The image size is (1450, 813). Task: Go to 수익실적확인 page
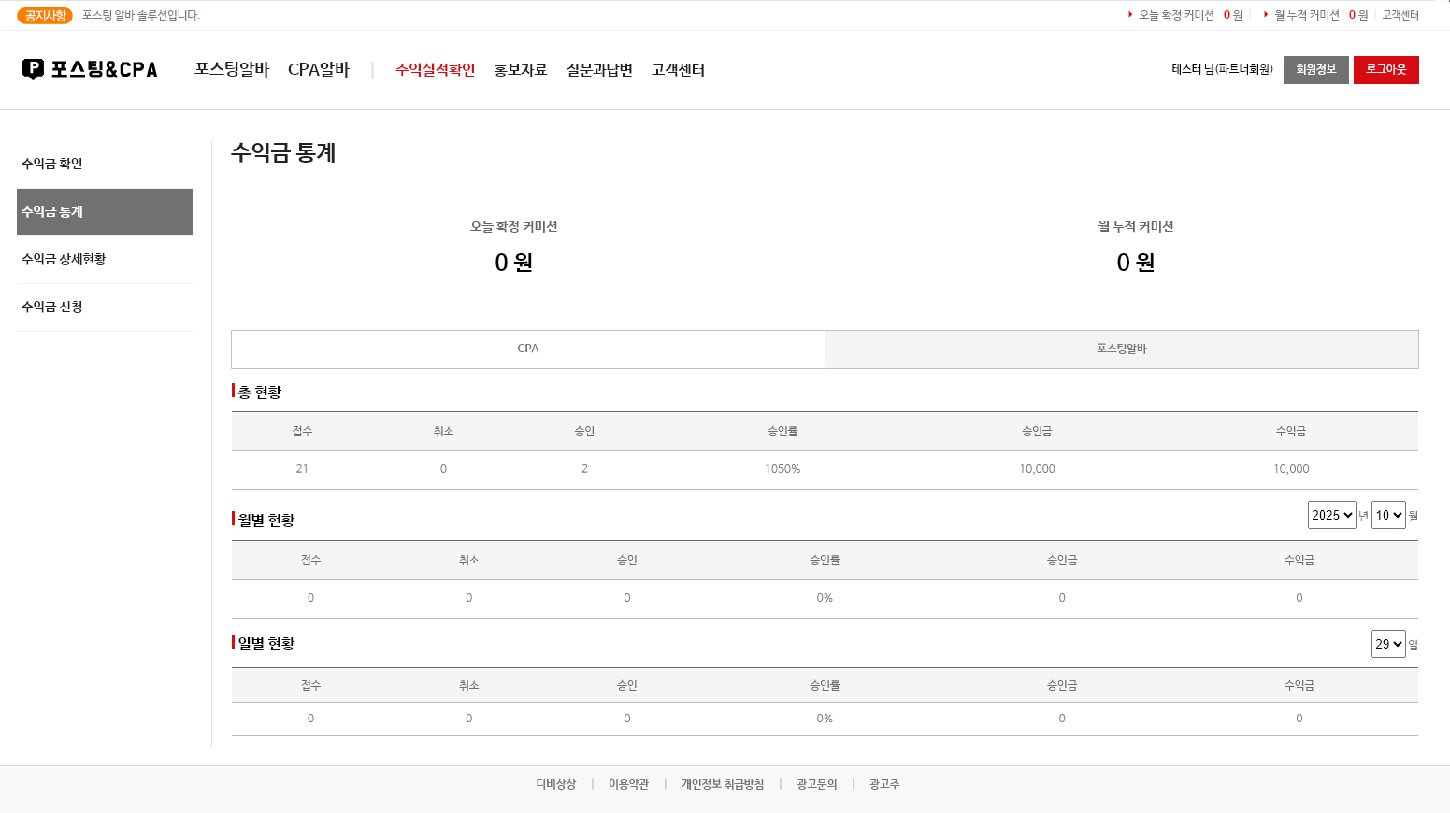point(435,70)
